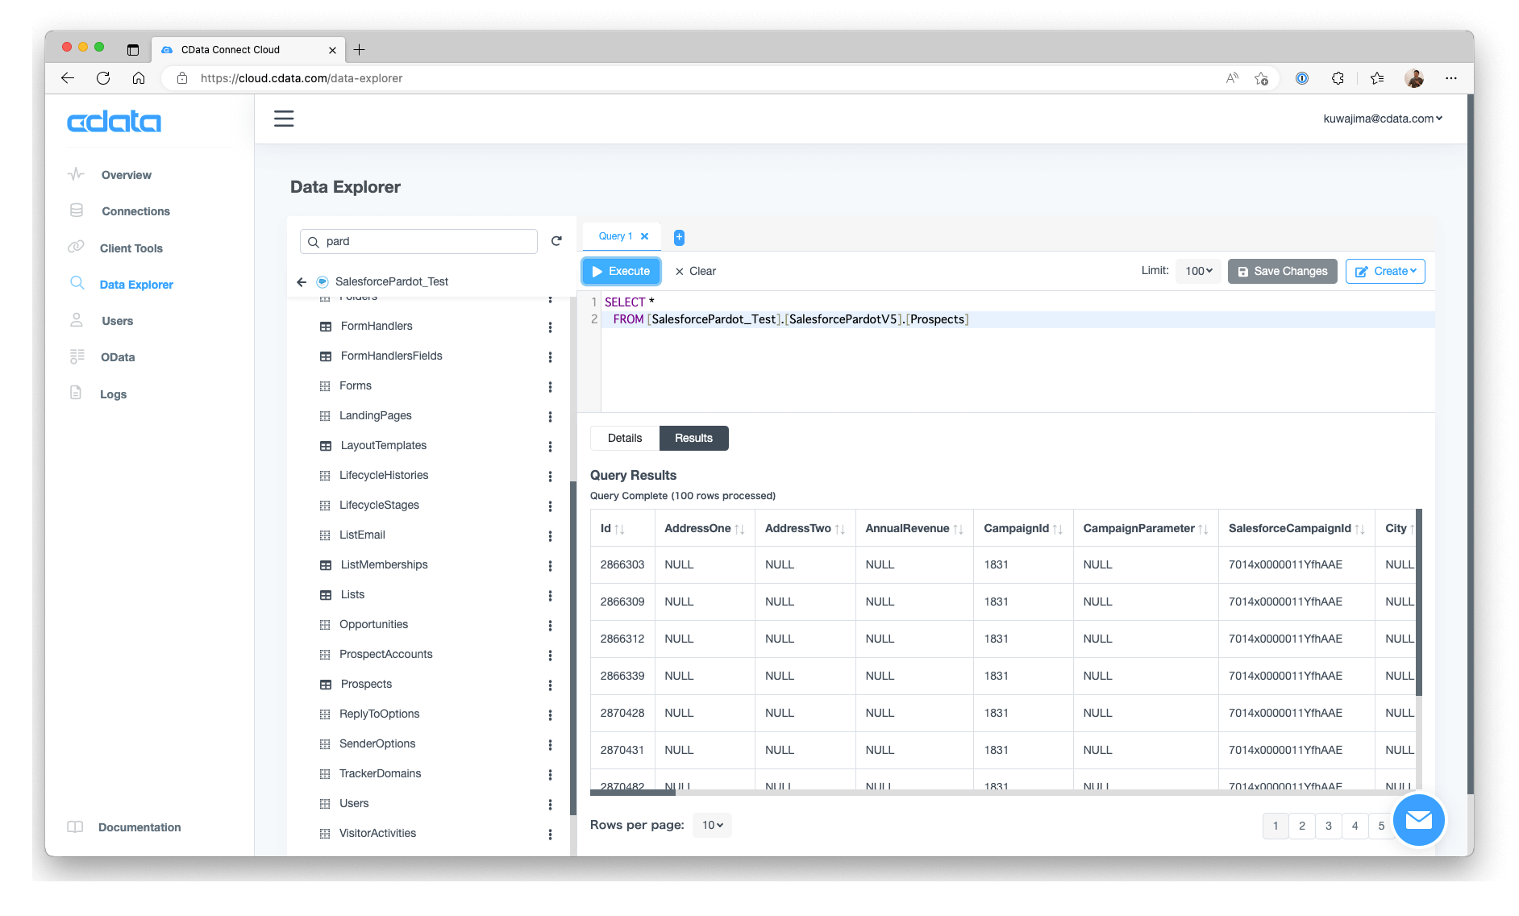Open options menu for LifecycleStages

point(550,506)
